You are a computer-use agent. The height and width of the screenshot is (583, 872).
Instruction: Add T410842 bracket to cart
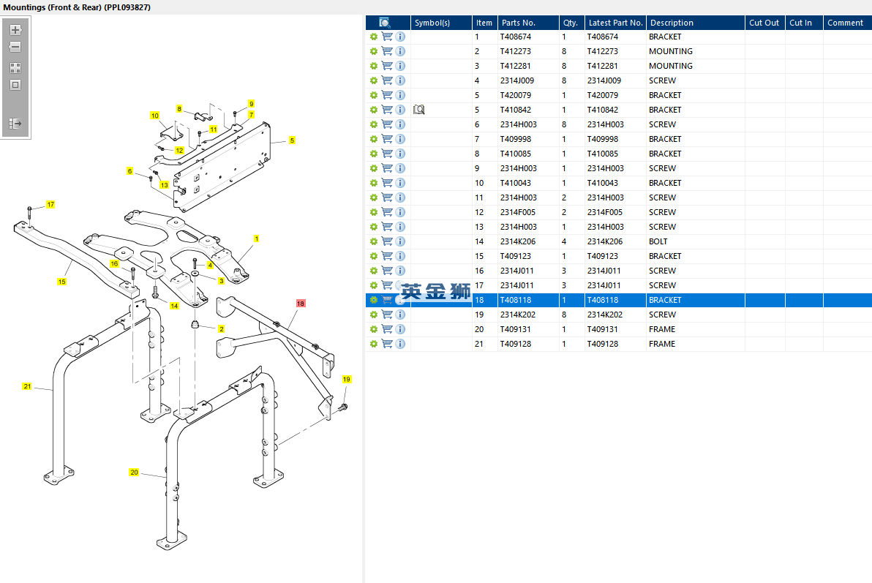point(387,110)
